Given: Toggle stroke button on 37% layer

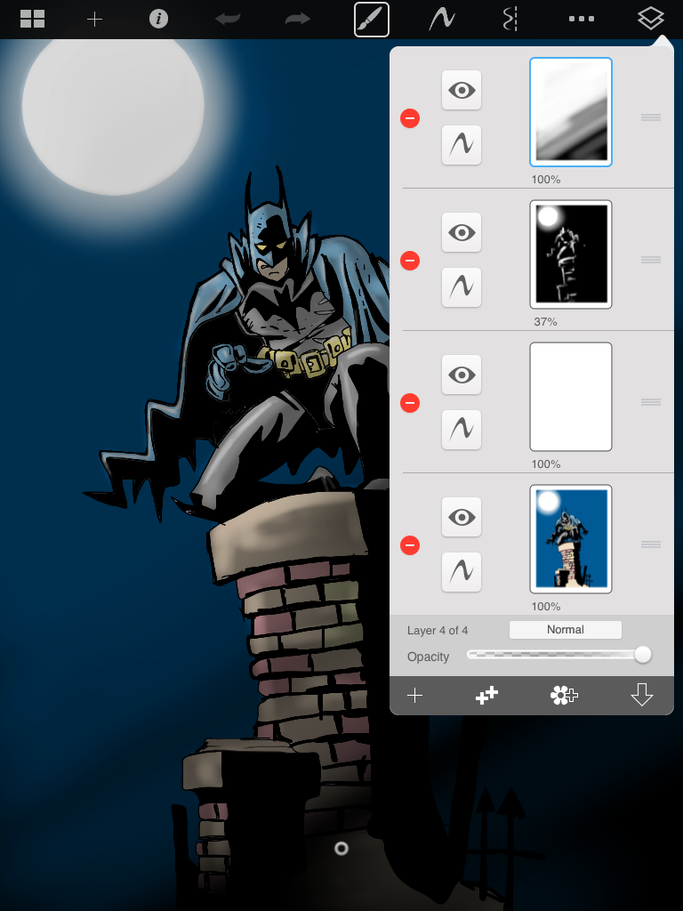Looking at the screenshot, I should click(x=462, y=287).
